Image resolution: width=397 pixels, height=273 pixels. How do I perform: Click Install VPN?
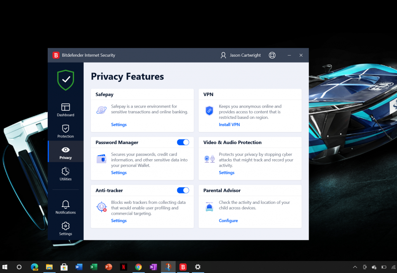(229, 124)
